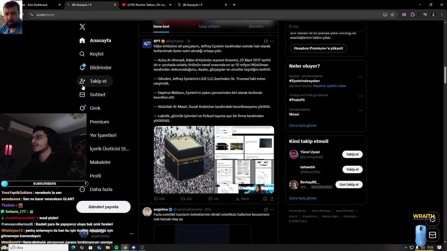Open Makaleler in sidebar

tap(100, 162)
